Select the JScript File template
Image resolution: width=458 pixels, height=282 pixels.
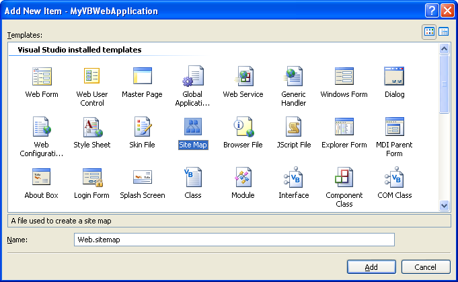click(293, 127)
